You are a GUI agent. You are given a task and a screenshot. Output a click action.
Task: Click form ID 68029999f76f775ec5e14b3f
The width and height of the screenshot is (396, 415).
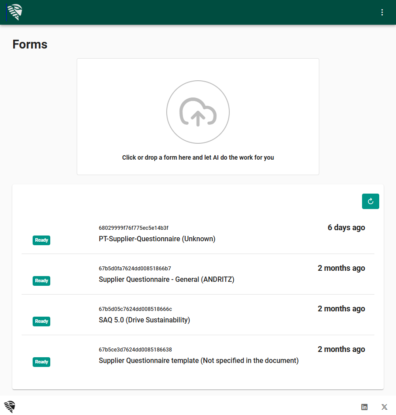[x=134, y=228]
